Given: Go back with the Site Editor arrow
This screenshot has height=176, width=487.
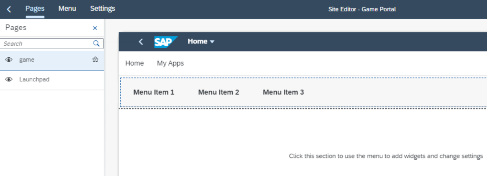Looking at the screenshot, I should coord(9,9).
